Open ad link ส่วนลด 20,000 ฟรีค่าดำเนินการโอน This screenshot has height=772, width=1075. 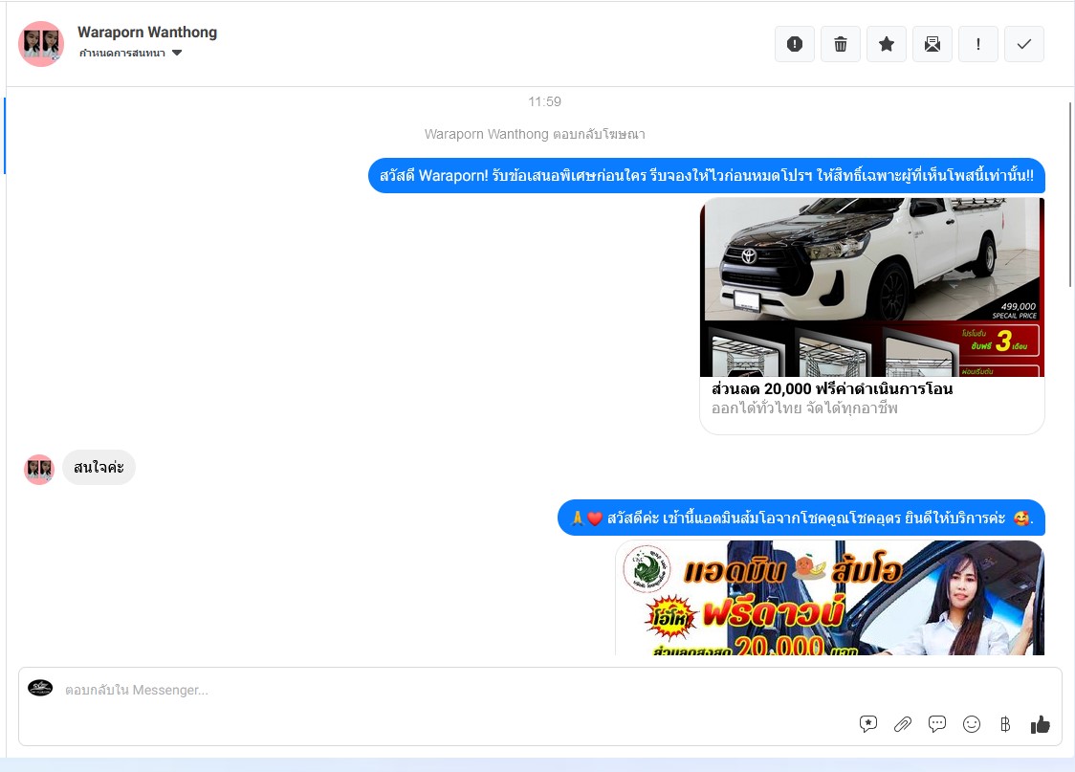click(x=832, y=389)
